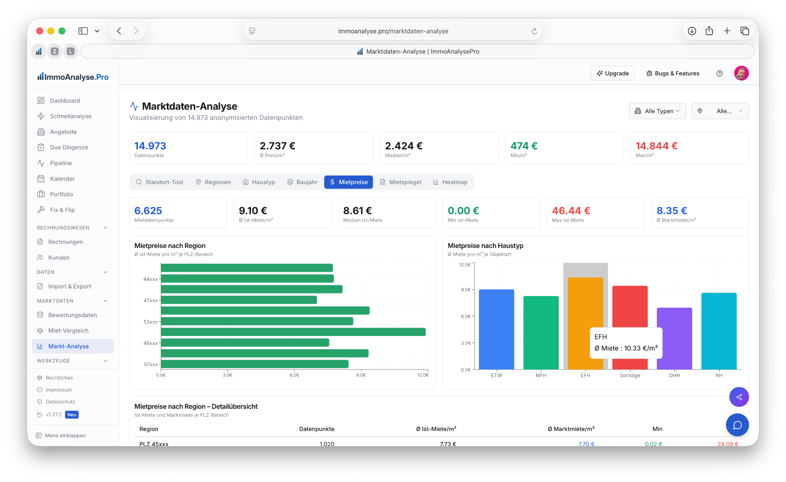Viewport: 786px width, 482px height.
Task: Open Fix & Flip in sidebar
Action: (x=73, y=210)
